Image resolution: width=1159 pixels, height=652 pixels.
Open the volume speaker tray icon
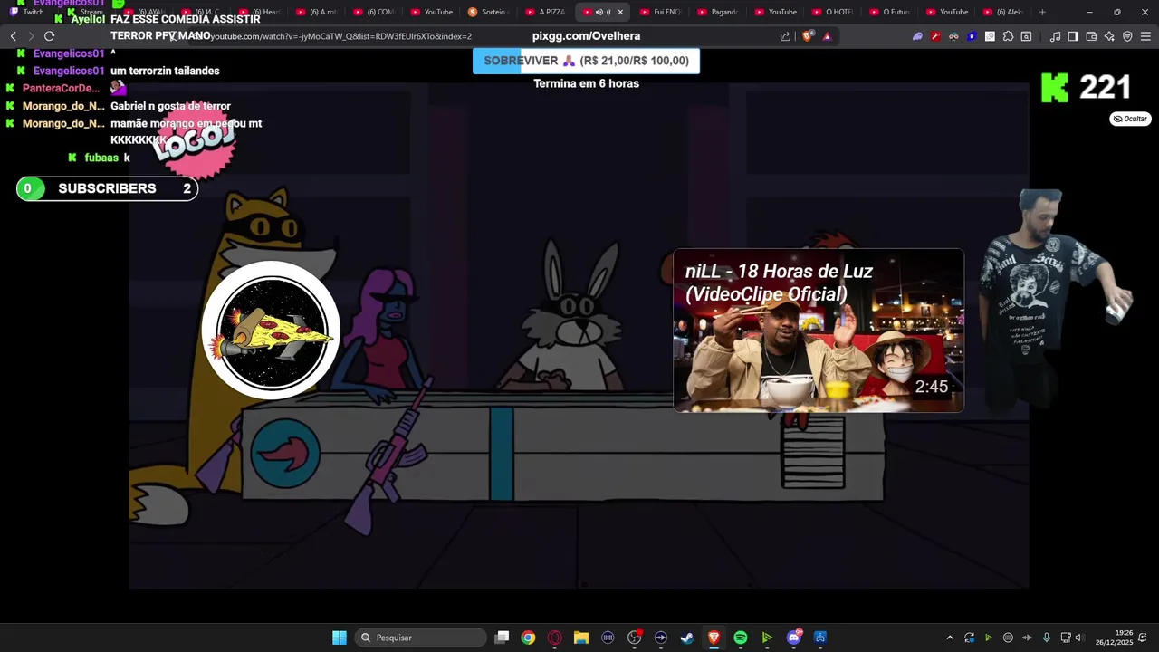(1079, 638)
